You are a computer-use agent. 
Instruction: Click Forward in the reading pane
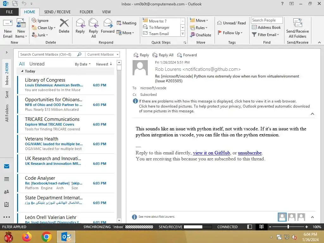[187, 55]
